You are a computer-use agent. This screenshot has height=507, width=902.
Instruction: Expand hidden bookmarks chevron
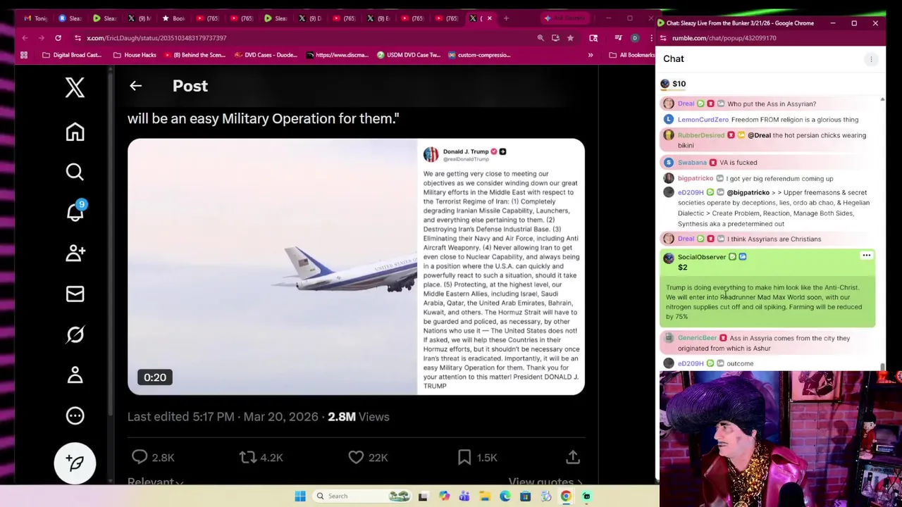591,55
